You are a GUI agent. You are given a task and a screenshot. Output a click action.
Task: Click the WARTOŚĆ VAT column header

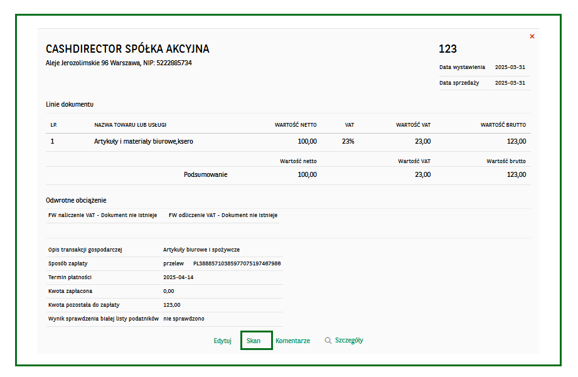click(x=413, y=125)
